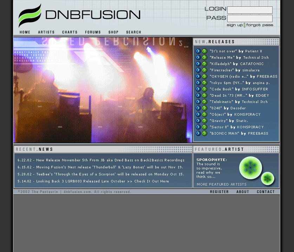
Task: Open "Gravity" by Static release
Action: pyautogui.click(x=229, y=121)
